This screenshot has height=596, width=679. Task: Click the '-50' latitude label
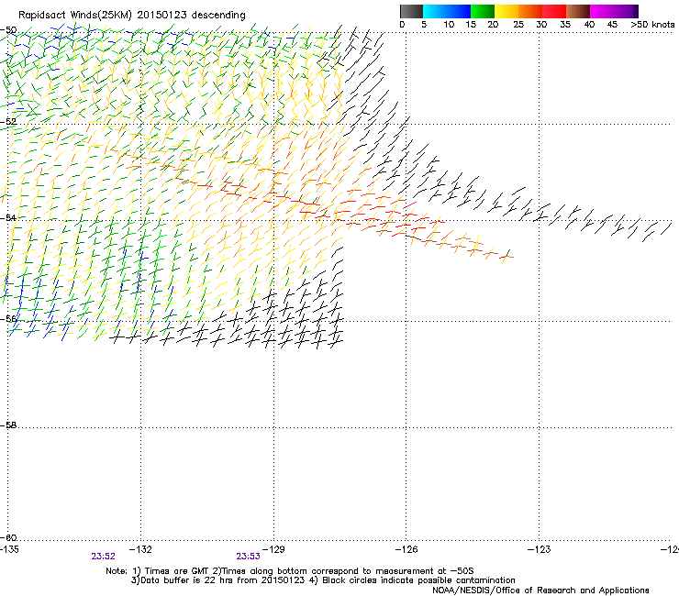(8, 30)
